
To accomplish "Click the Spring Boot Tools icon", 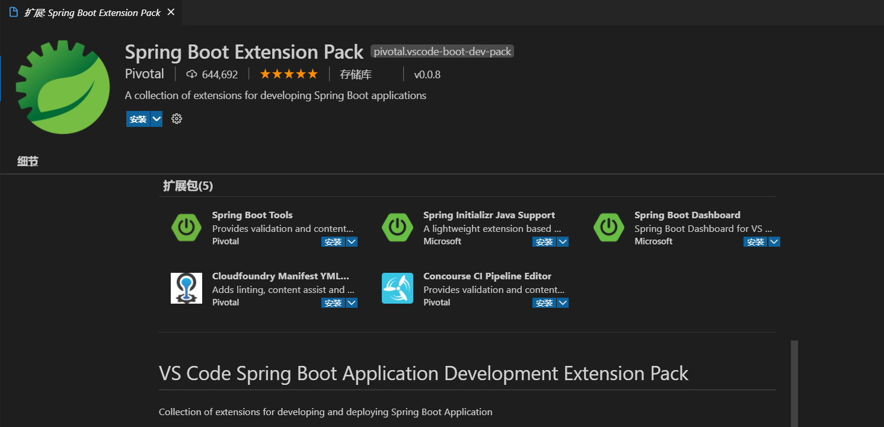I will pos(186,227).
